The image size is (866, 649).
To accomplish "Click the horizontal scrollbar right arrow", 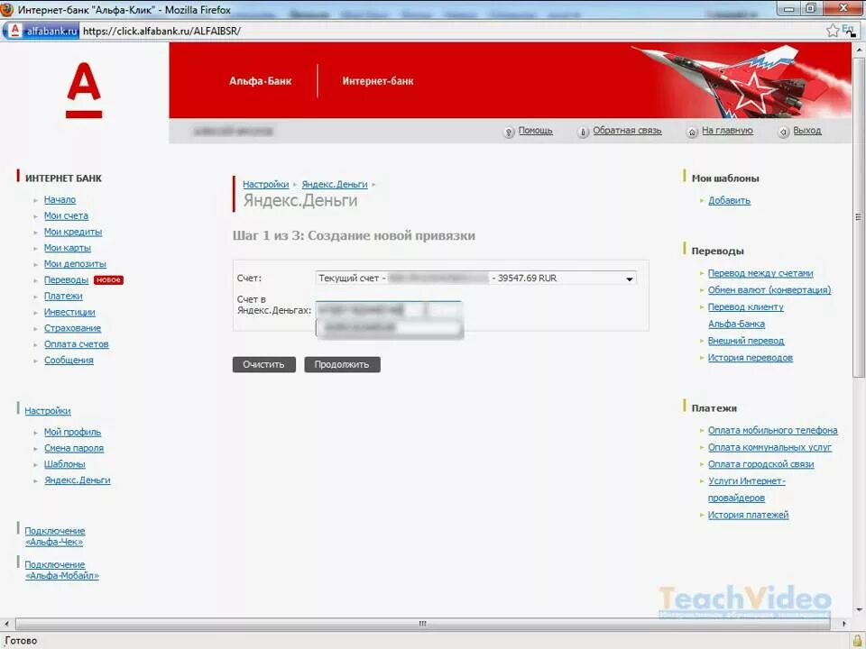I will click(x=844, y=624).
